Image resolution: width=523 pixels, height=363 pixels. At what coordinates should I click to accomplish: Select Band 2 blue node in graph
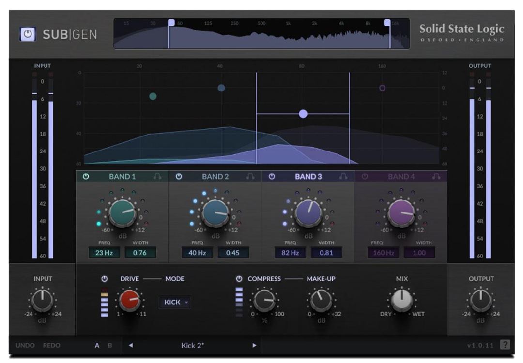[221, 88]
